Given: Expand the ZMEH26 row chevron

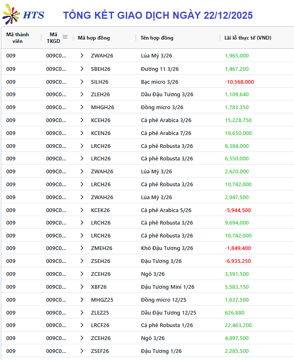Looking at the screenshot, I should (x=82, y=248).
